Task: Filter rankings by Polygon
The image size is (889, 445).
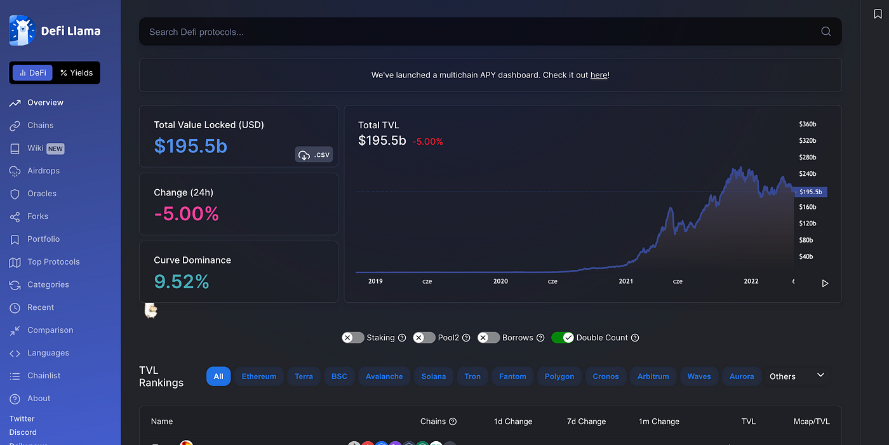Action: pos(559,376)
